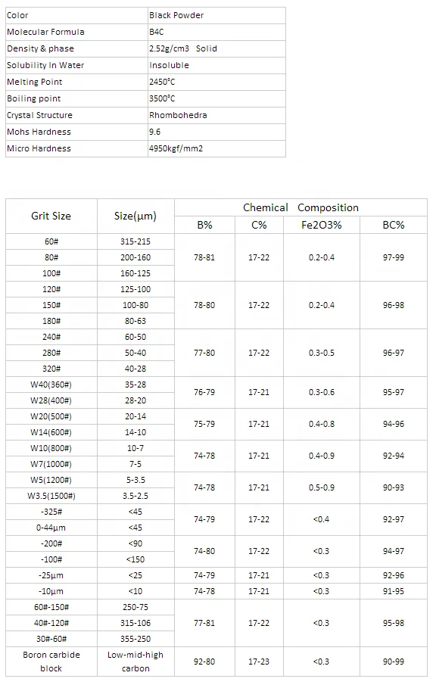Screen dimensions: 436x685
Task: Select the 'Chemical Composition' header cell
Action: [x=301, y=207]
